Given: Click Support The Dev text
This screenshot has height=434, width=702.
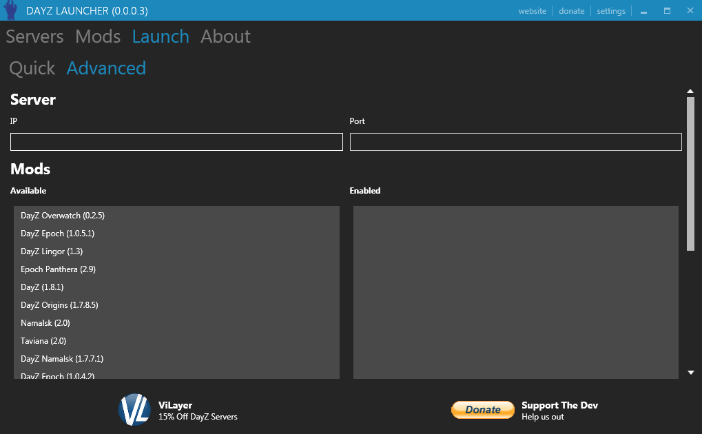Looking at the screenshot, I should click(559, 405).
